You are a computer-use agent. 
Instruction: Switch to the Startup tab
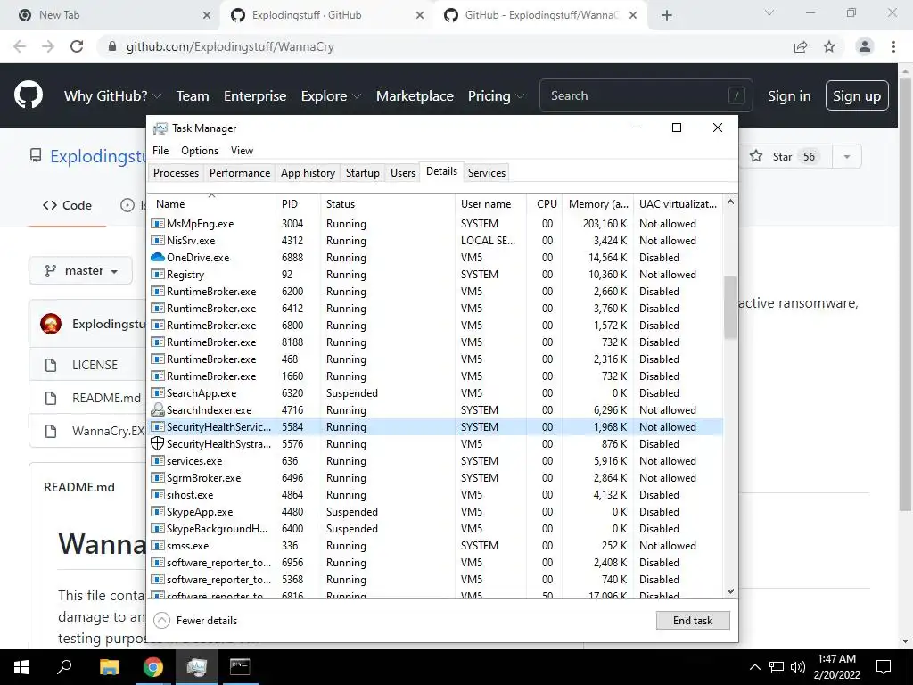[362, 173]
